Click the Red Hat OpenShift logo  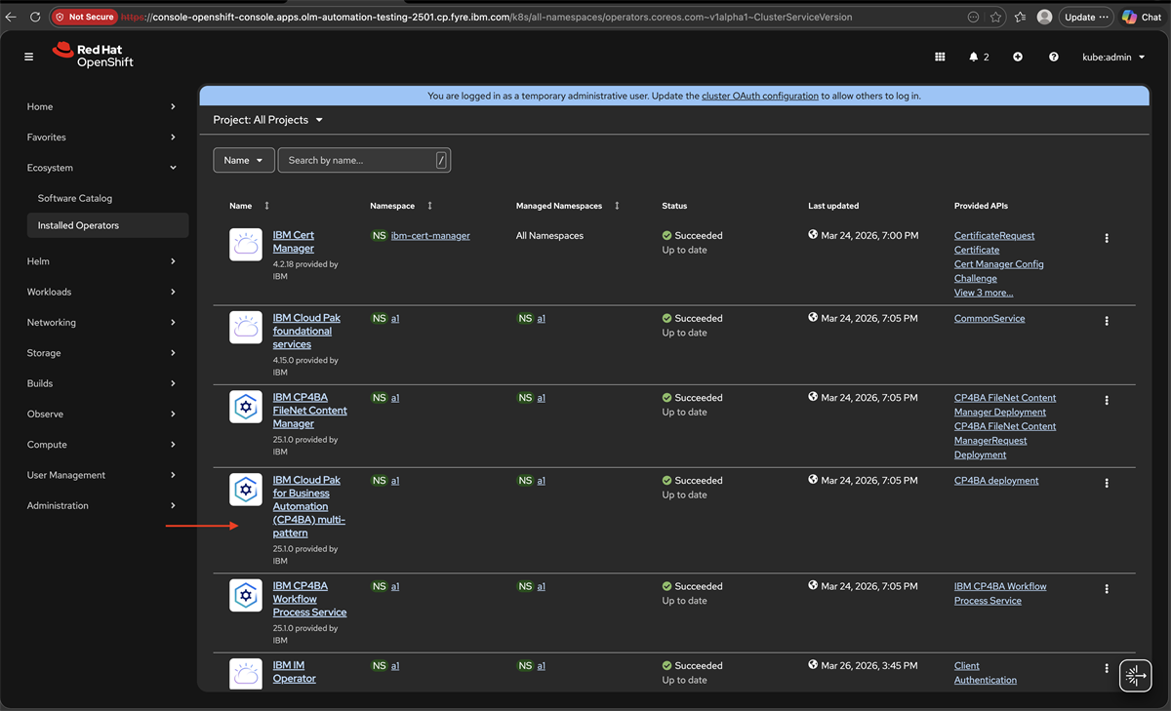point(93,55)
